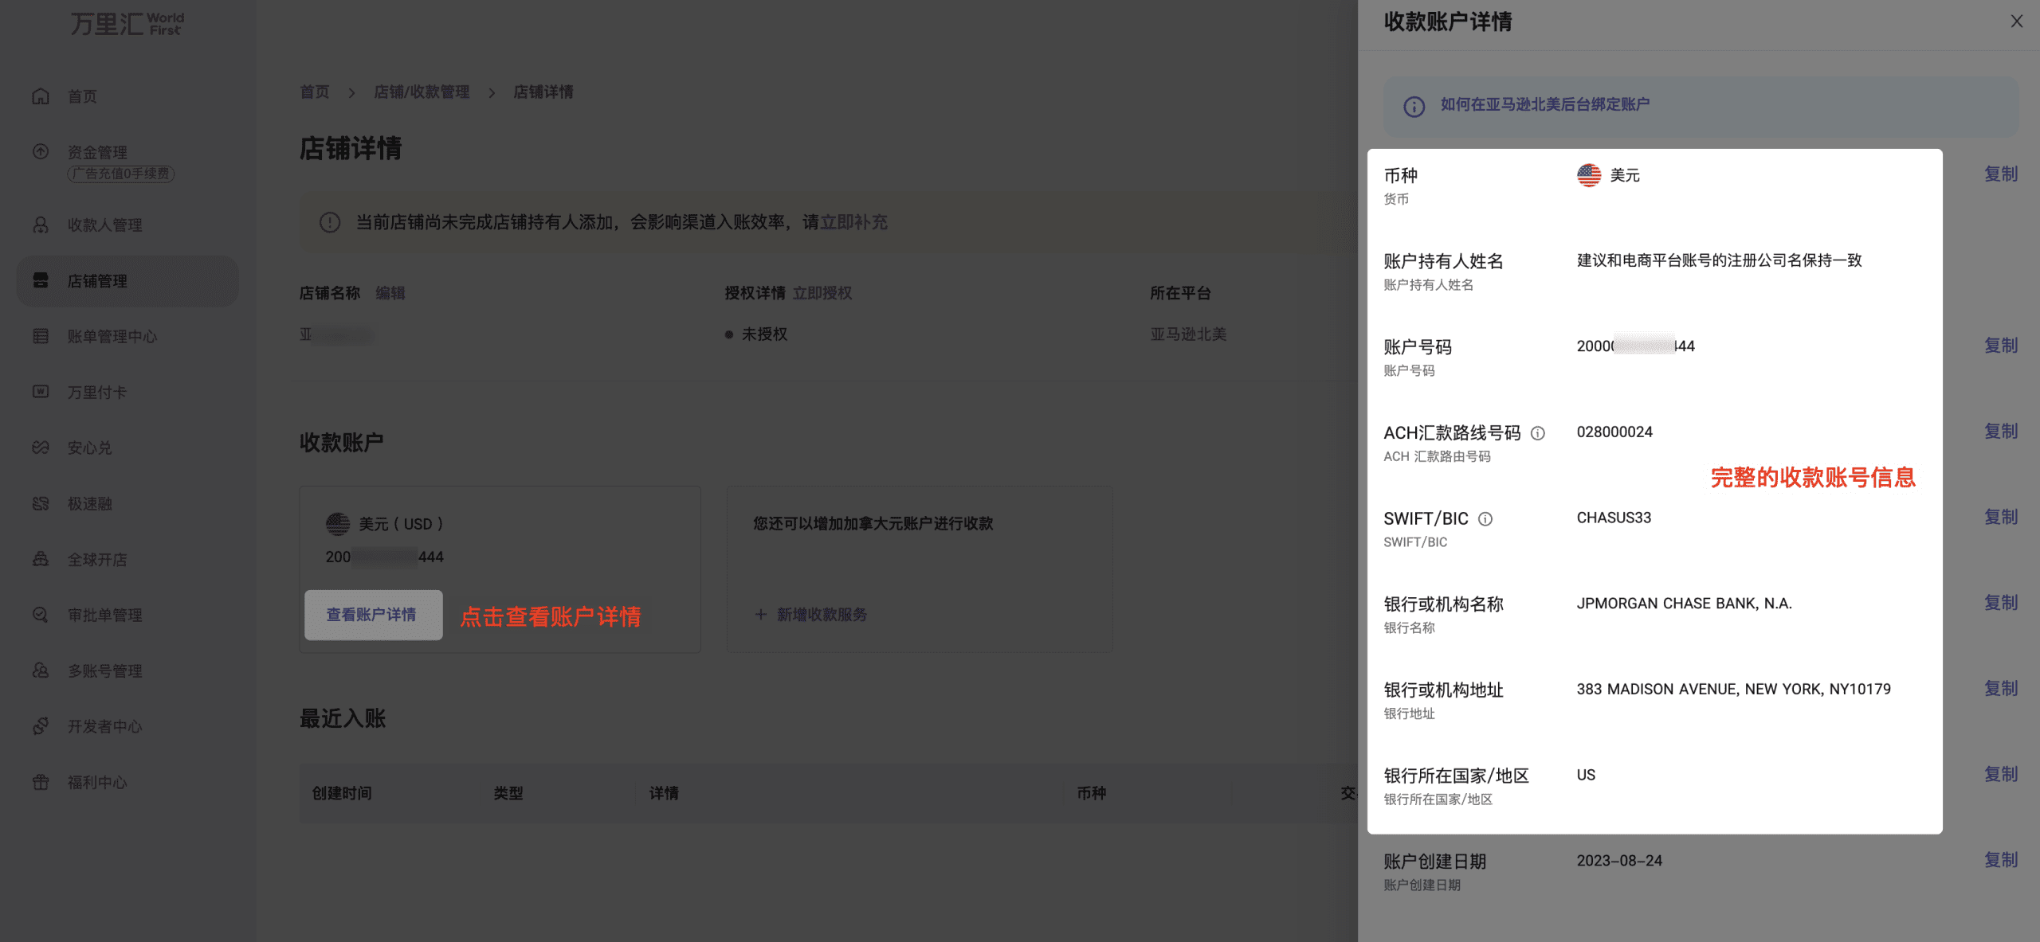Copy the bank address via 复制
The image size is (2040, 942).
[2000, 689]
